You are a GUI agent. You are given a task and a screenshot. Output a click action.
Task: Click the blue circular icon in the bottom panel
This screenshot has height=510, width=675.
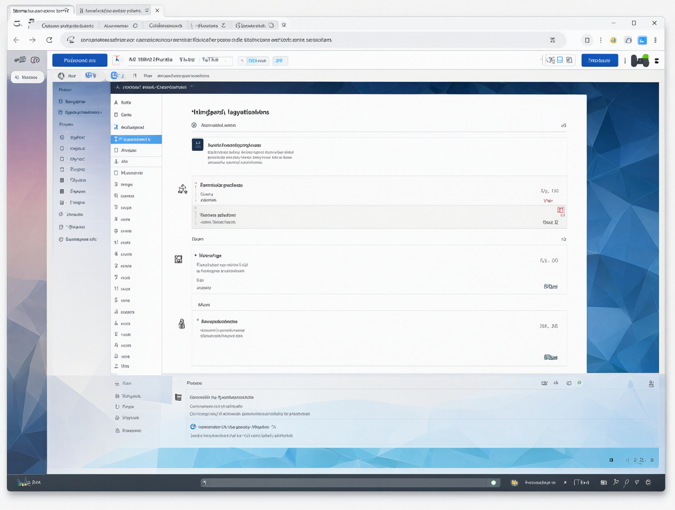[193, 427]
